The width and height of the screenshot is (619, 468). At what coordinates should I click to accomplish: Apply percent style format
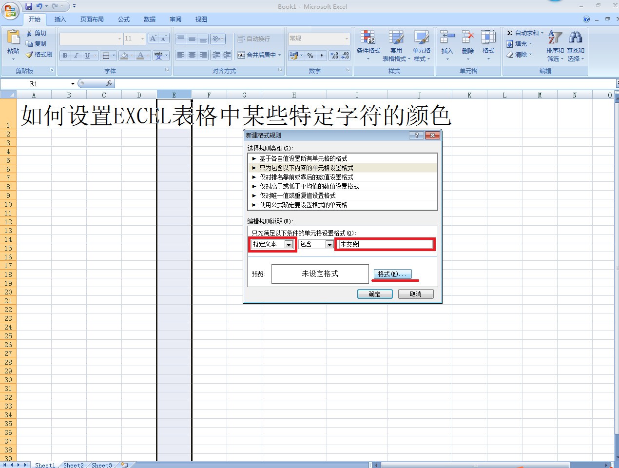[x=310, y=56]
